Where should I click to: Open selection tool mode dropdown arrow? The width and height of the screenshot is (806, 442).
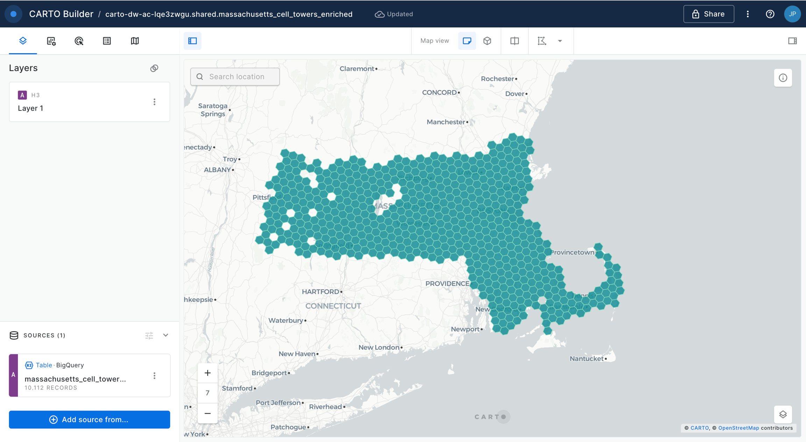[x=560, y=41]
